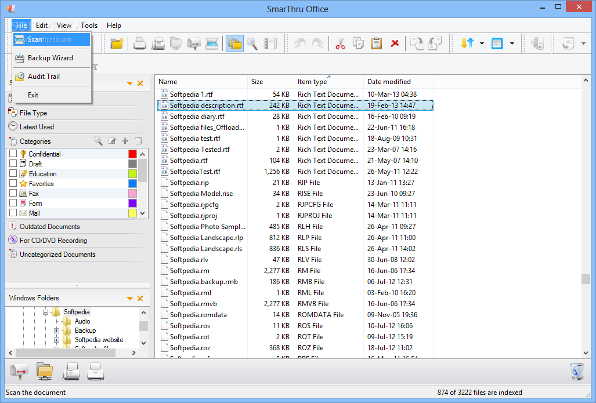The width and height of the screenshot is (596, 403).
Task: Open the File Type section
Action: (x=34, y=113)
